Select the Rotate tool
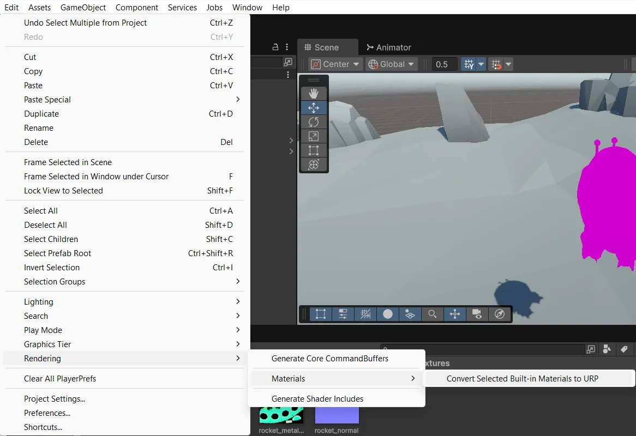Image resolution: width=636 pixels, height=436 pixels. click(314, 122)
